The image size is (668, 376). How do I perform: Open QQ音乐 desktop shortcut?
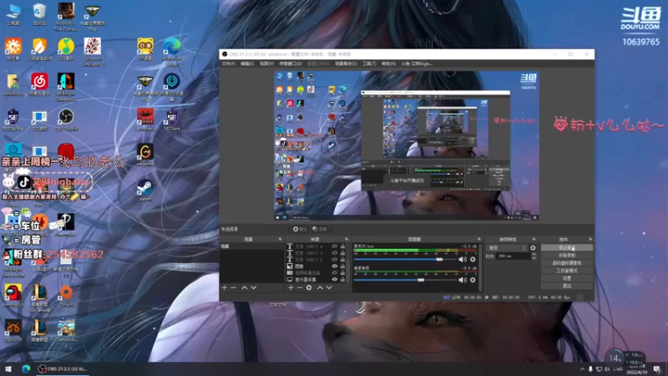(66, 49)
